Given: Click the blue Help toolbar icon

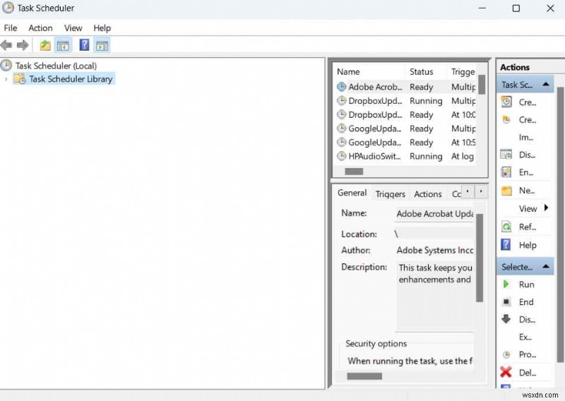Looking at the screenshot, I should (84, 45).
